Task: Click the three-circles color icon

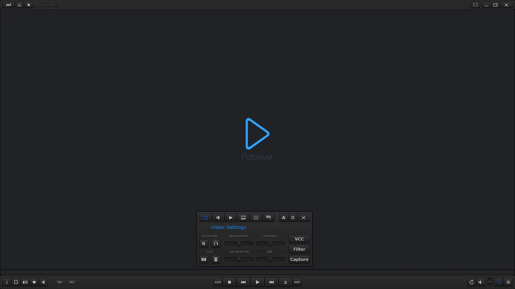Action: click(284, 217)
